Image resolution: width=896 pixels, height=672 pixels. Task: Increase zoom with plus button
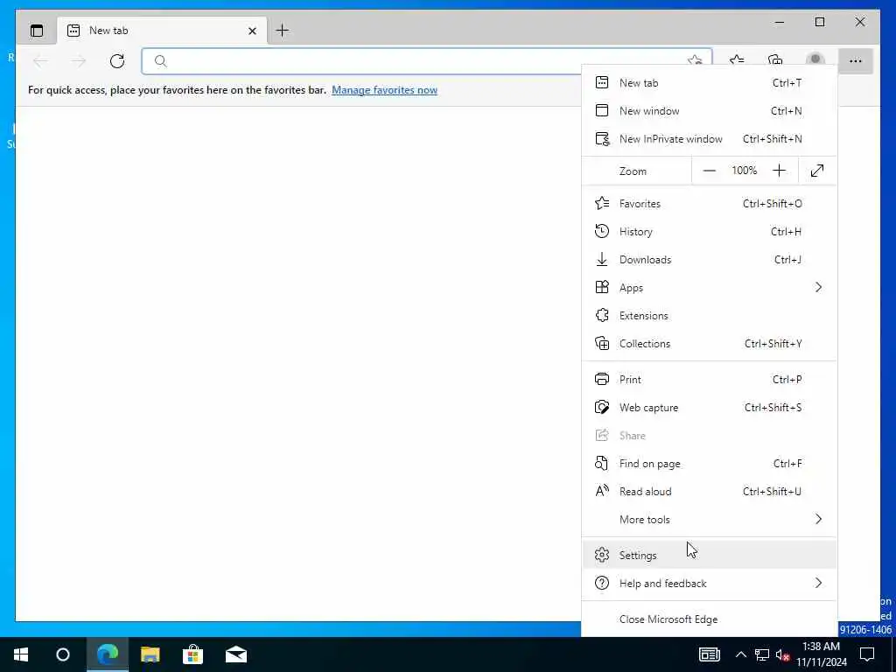(779, 171)
